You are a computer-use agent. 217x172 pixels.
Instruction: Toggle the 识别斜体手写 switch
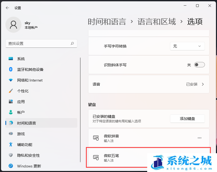click(200, 65)
